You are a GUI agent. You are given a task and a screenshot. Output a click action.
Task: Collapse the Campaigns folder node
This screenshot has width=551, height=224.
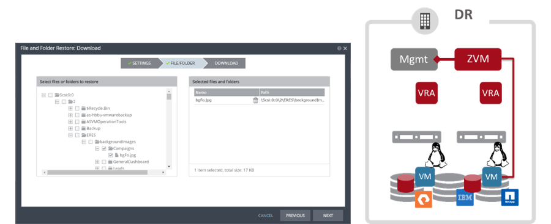97,148
